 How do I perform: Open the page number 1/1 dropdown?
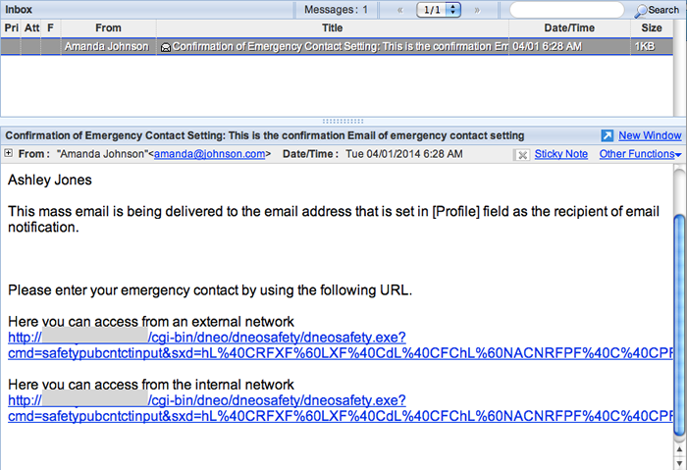click(x=439, y=10)
